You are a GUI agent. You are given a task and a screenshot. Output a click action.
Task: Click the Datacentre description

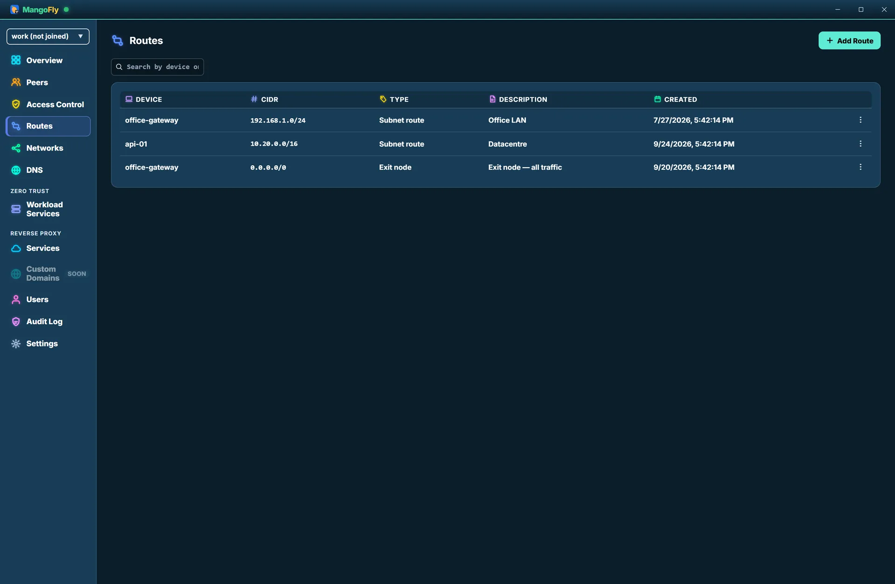tap(508, 144)
